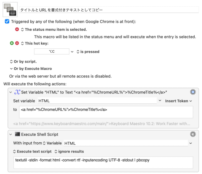Click the web server remote access disabled text

(x=60, y=76)
